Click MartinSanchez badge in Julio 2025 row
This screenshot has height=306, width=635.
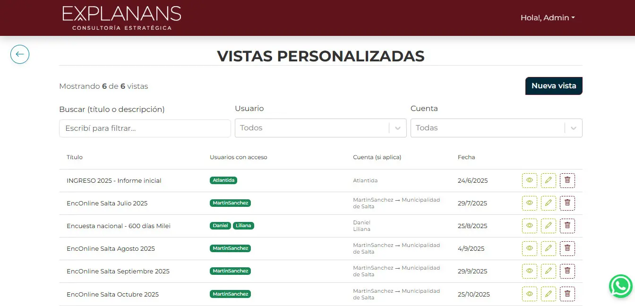tap(230, 203)
